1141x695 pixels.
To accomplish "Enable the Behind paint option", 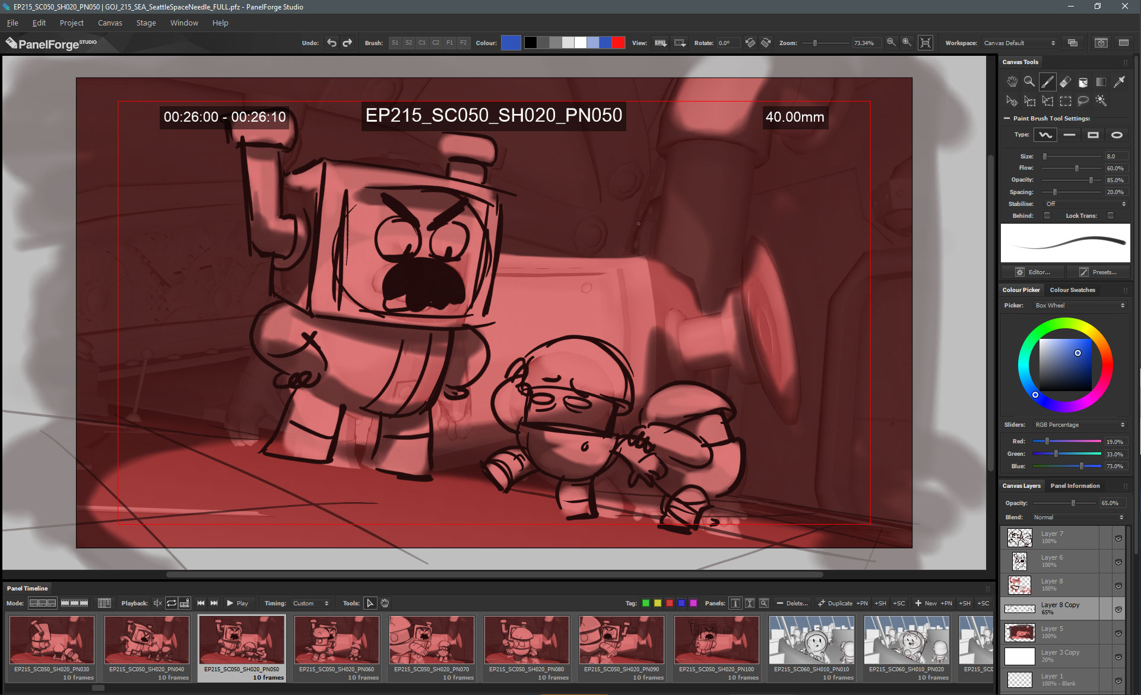I will pos(1047,215).
